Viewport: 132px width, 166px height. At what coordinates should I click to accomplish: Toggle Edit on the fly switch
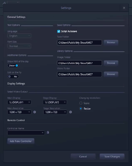[13, 76]
